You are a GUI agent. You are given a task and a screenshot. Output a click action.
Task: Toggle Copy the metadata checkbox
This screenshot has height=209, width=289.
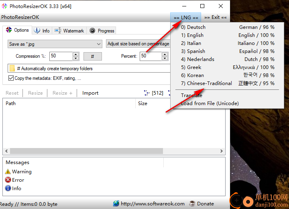coord(11,78)
